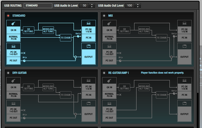202x128 pixels.
Task: Click the USB Audio Out Level value field
Action: [130, 6]
